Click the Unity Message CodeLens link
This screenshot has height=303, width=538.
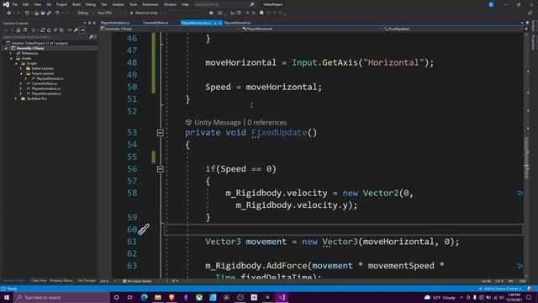point(218,122)
